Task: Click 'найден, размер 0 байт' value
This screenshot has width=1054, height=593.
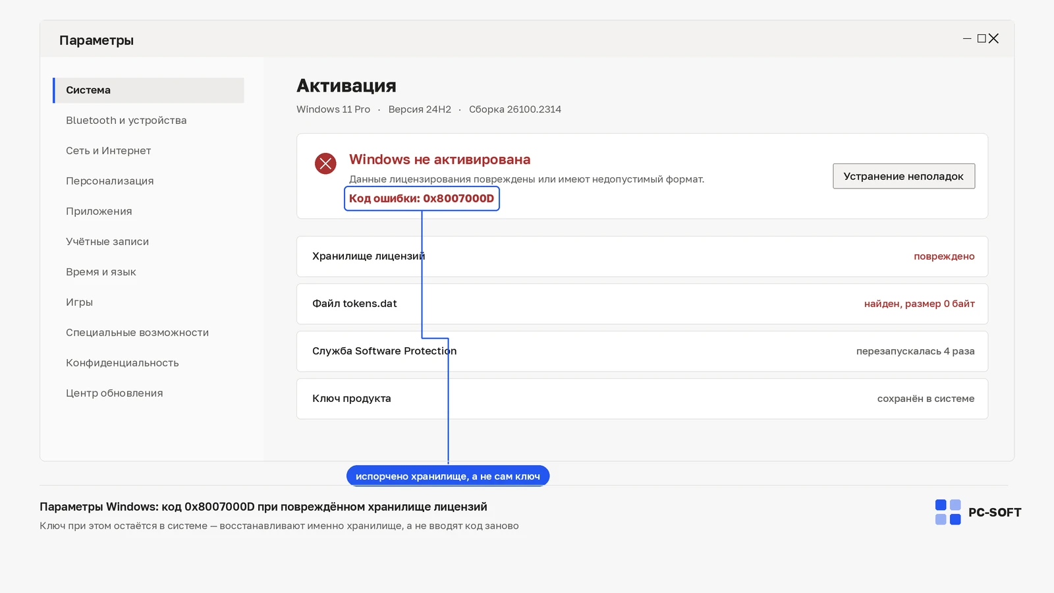Action: coord(920,304)
